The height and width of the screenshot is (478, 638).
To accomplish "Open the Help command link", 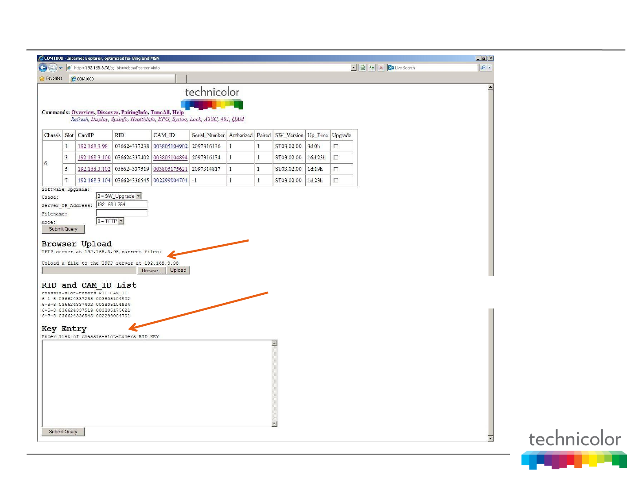I will point(178,112).
